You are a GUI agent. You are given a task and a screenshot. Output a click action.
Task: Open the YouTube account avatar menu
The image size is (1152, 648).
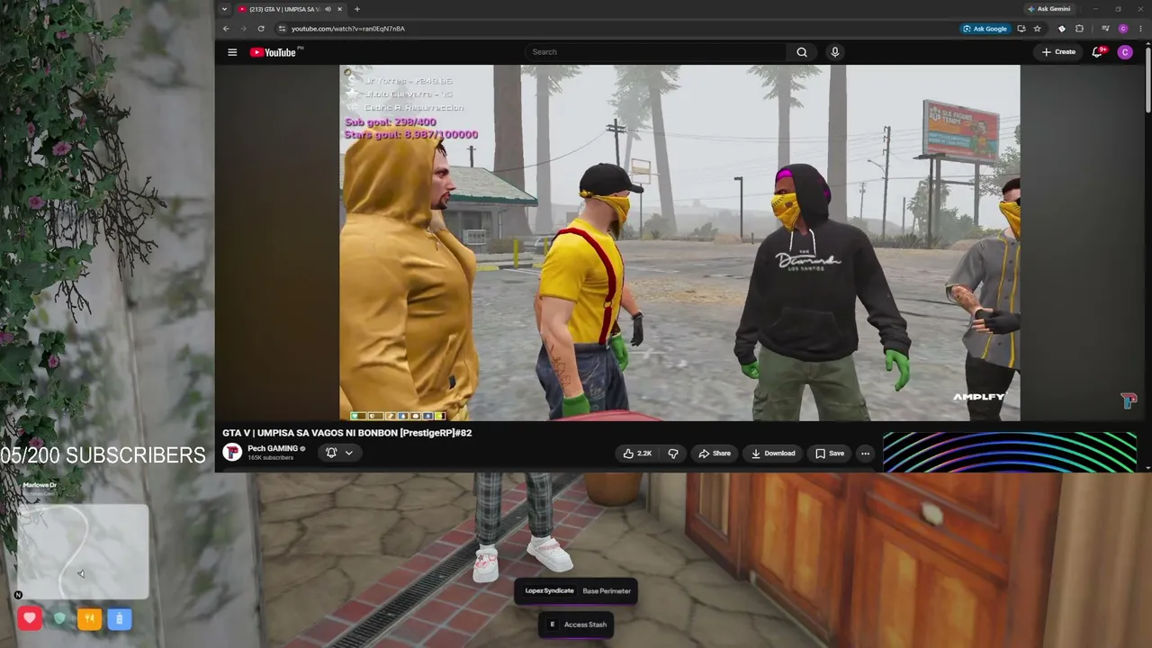(1125, 52)
